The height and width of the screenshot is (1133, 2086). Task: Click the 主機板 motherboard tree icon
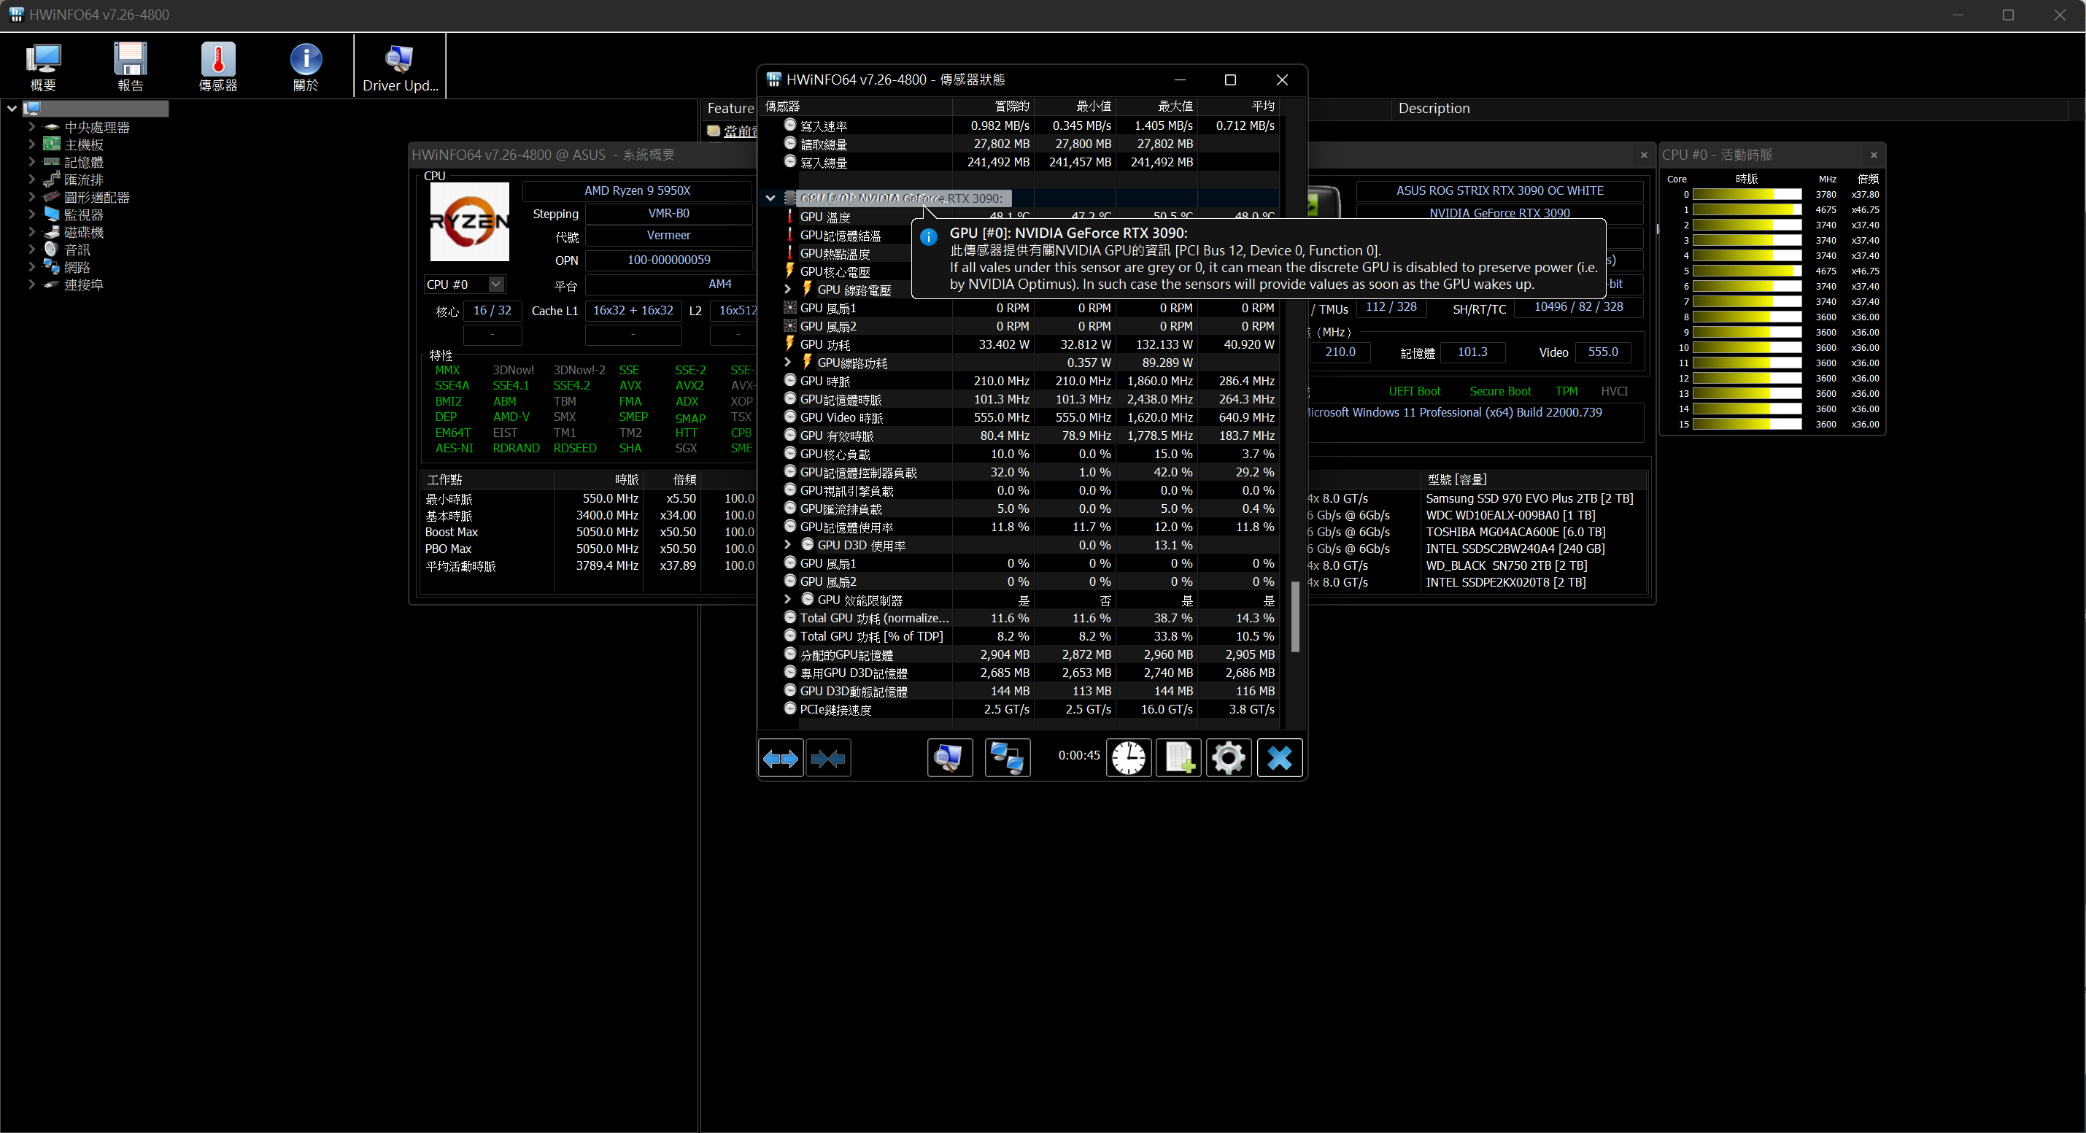52,144
